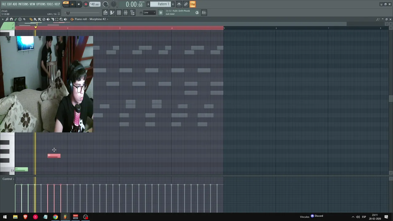Open File Explorer from the taskbar
Viewport: 393px width, 221px height.
(x=15, y=217)
